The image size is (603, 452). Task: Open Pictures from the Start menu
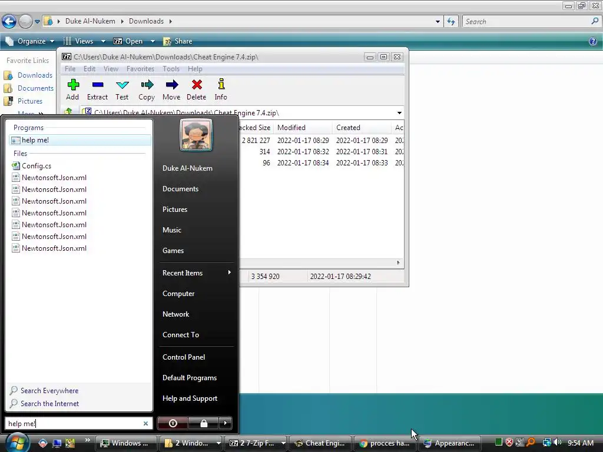click(x=174, y=210)
